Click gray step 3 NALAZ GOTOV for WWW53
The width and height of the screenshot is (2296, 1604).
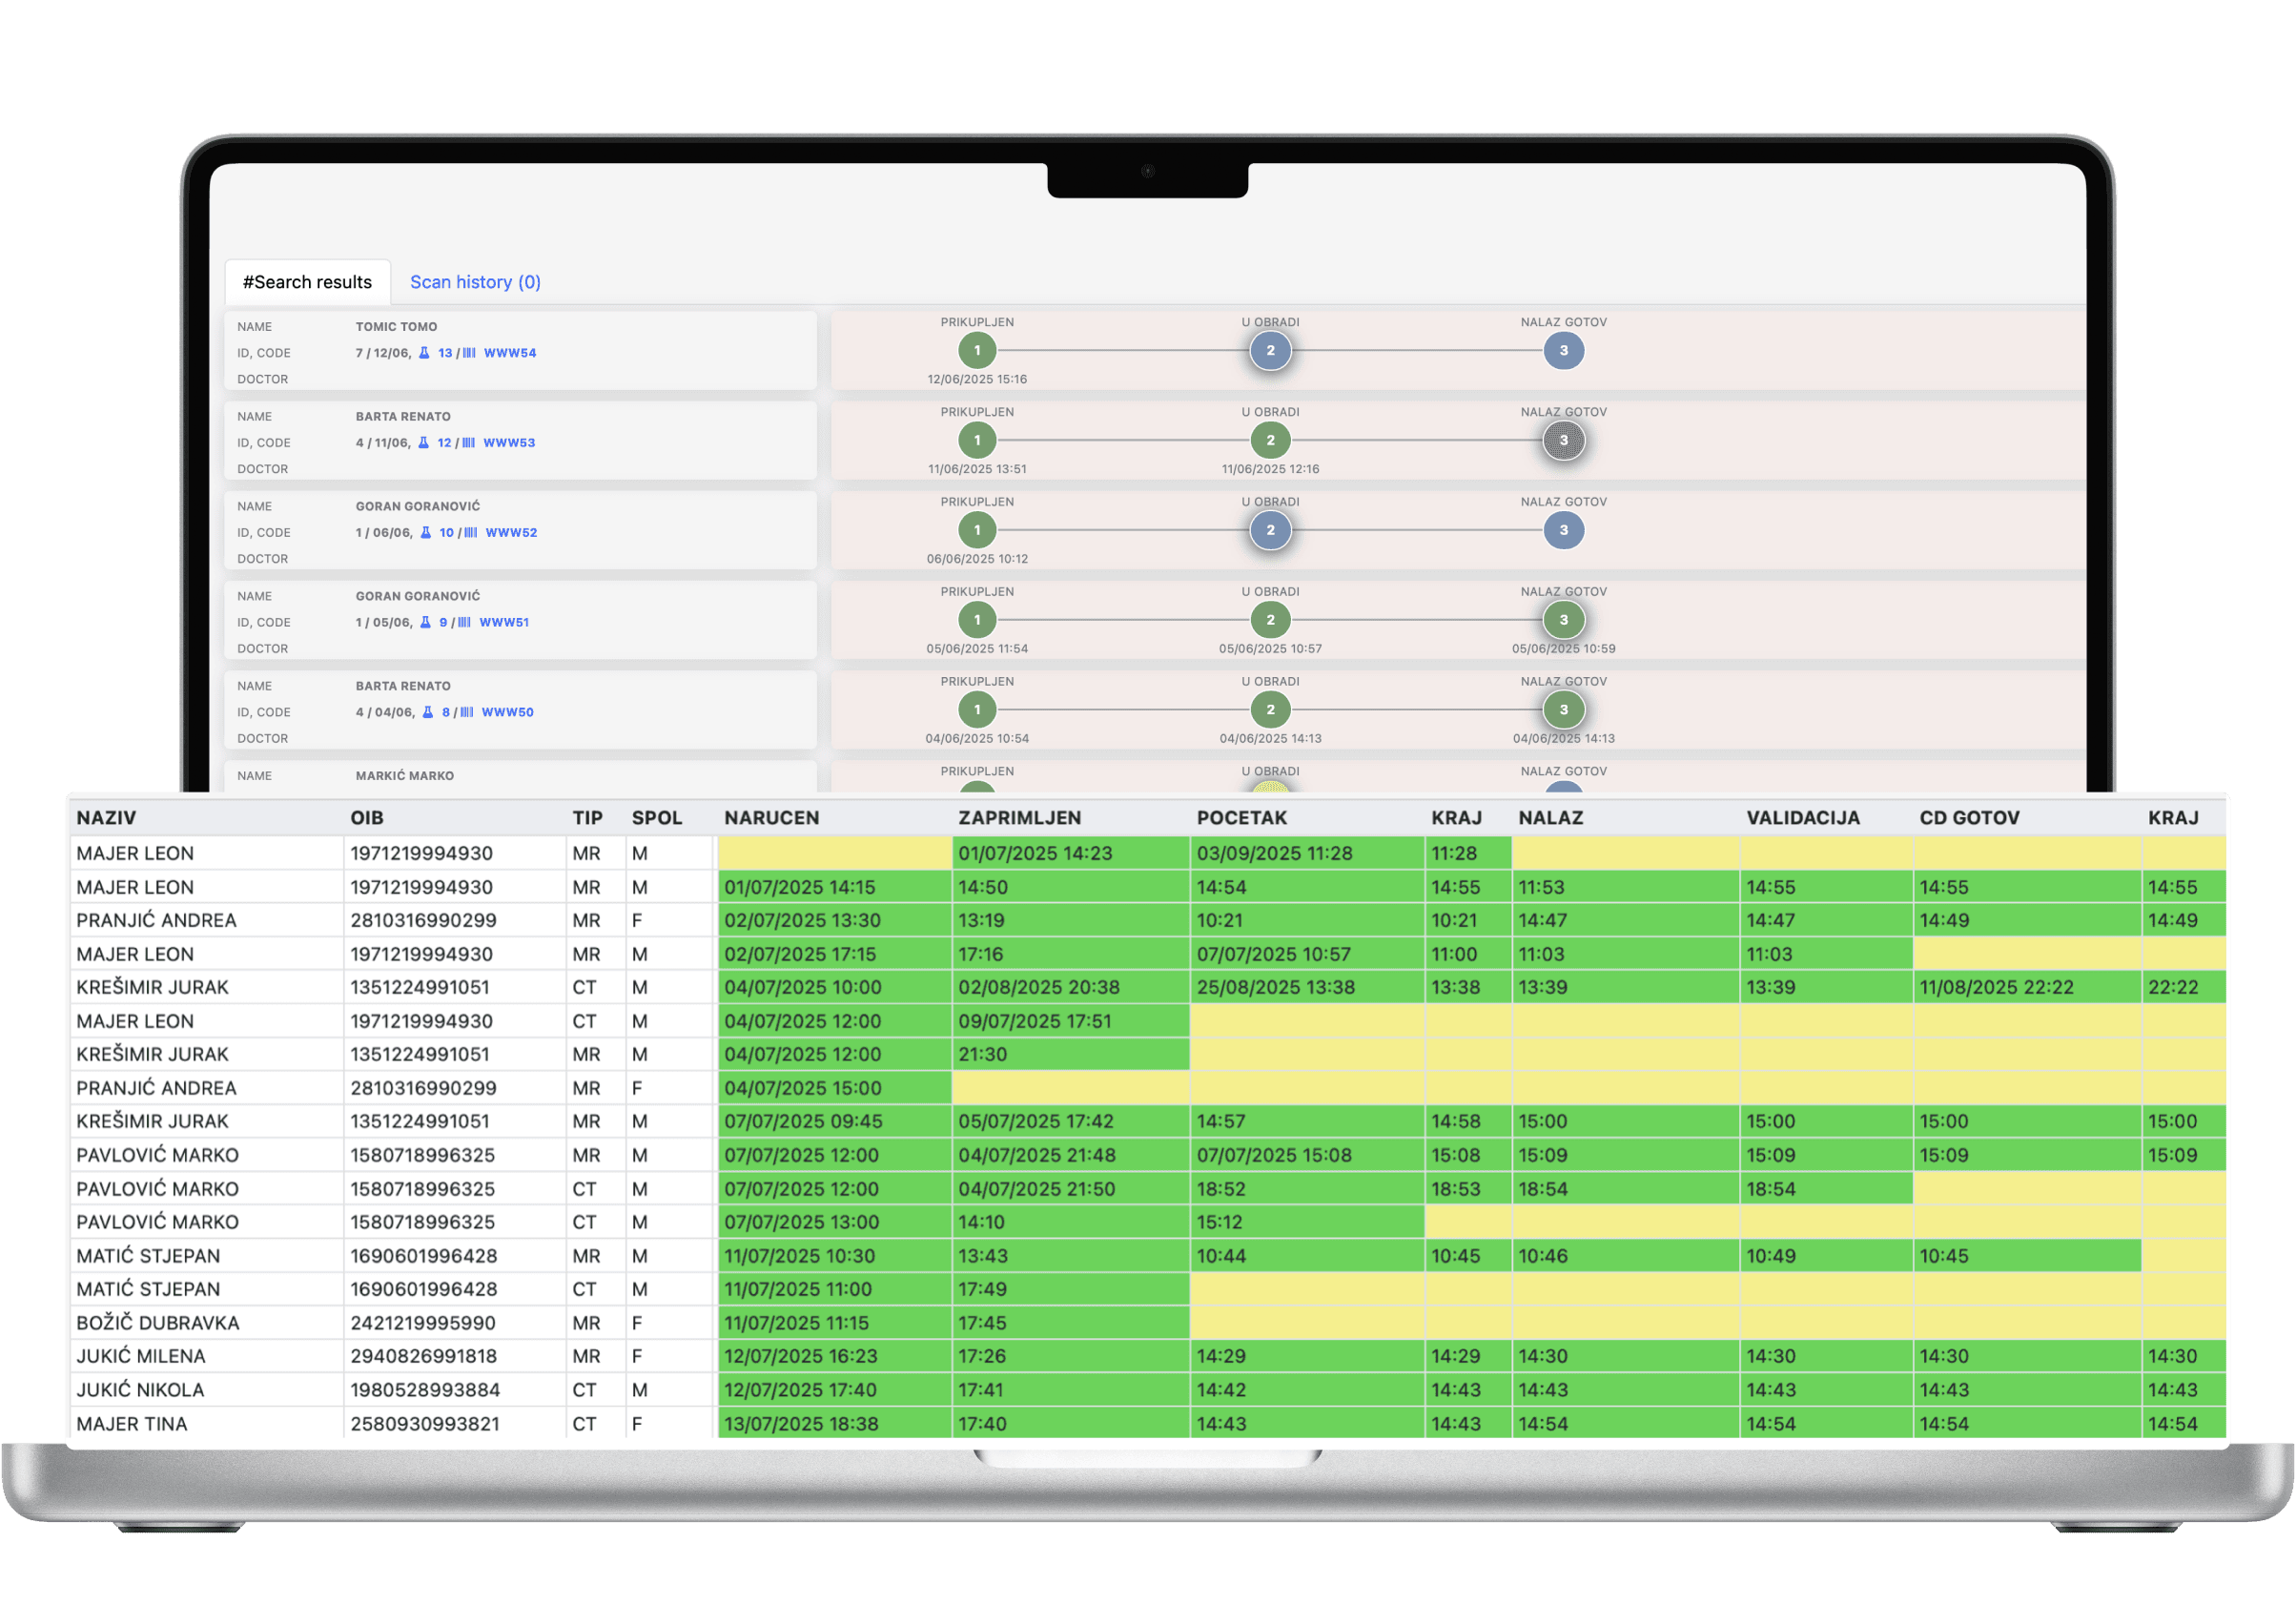tap(1563, 440)
